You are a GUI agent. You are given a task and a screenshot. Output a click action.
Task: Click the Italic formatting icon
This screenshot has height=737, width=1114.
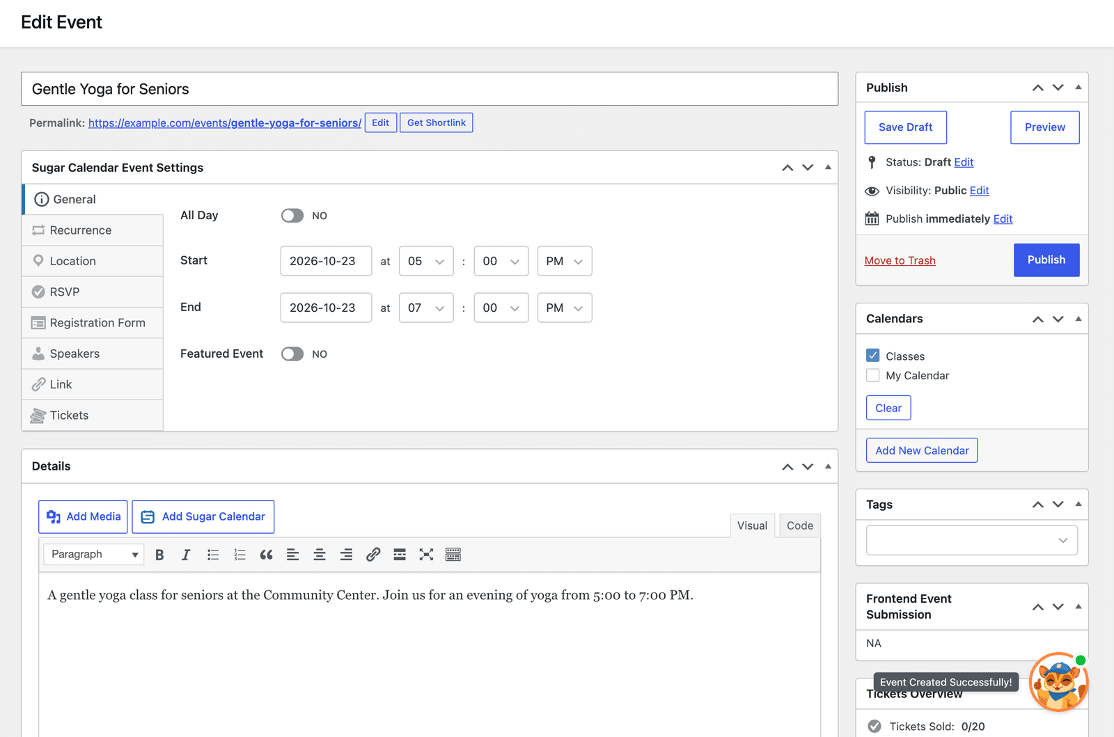pos(186,555)
